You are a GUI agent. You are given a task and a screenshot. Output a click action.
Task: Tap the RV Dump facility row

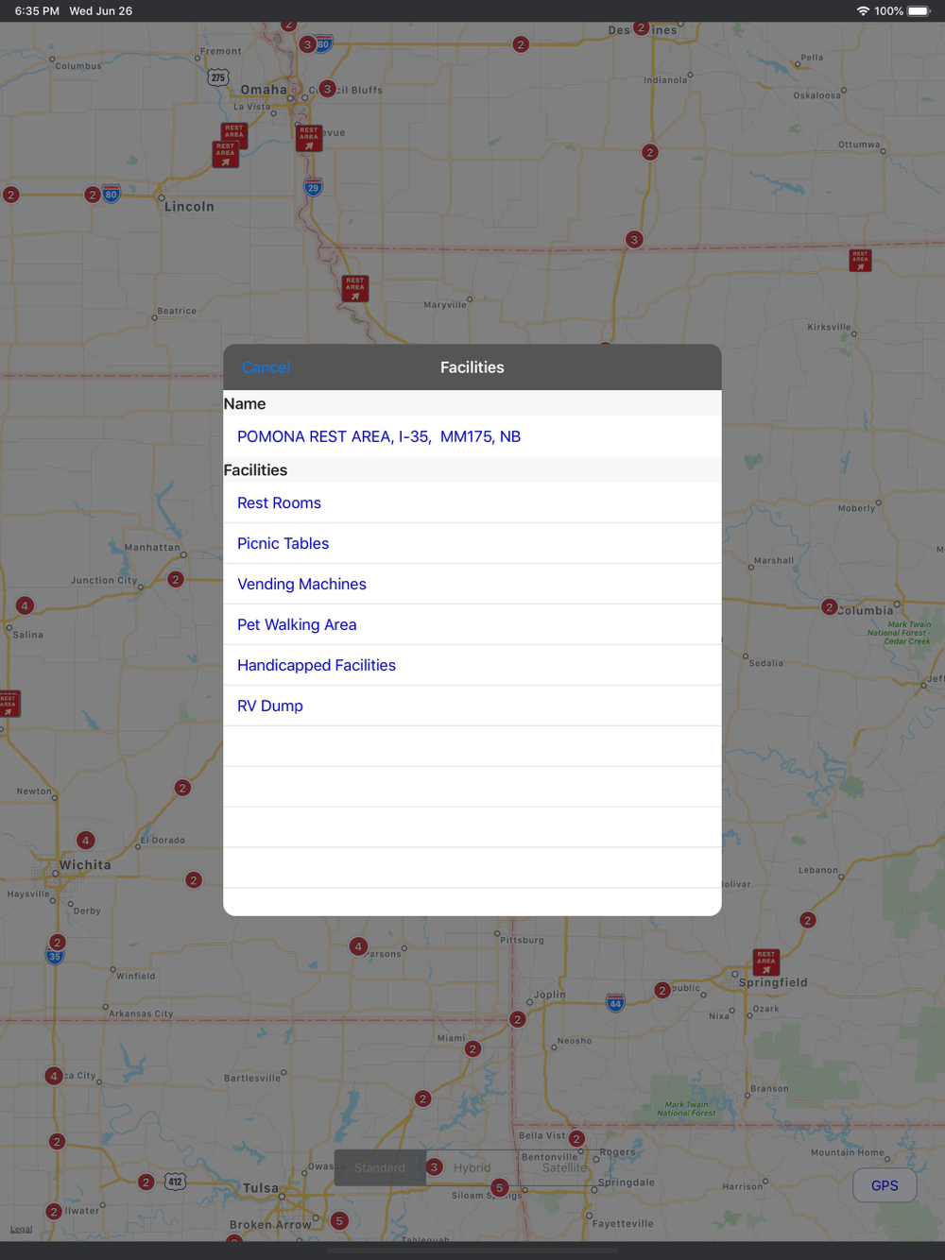click(x=472, y=706)
